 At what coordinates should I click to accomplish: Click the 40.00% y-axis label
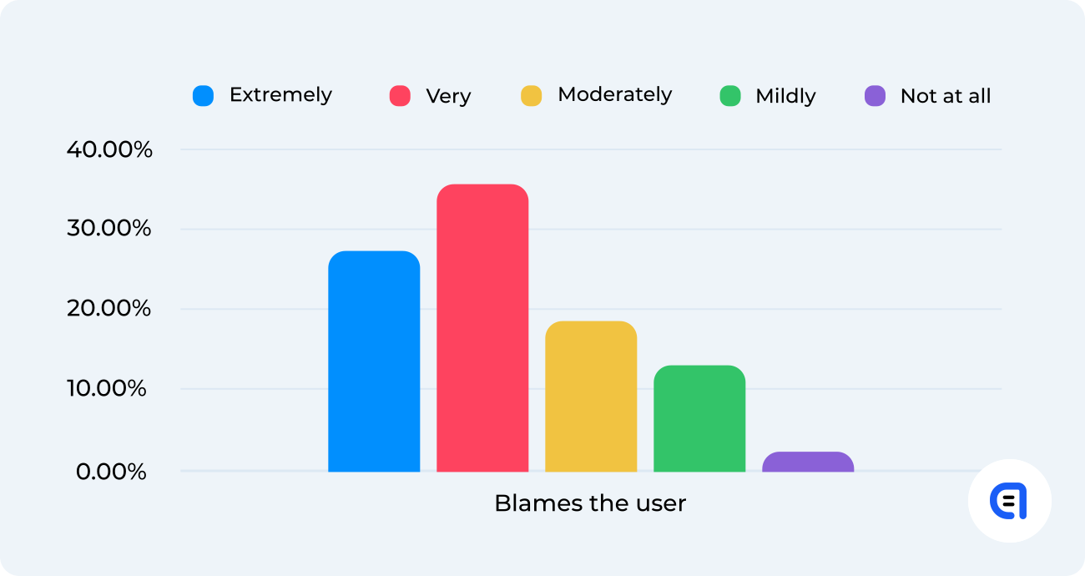[x=109, y=150]
